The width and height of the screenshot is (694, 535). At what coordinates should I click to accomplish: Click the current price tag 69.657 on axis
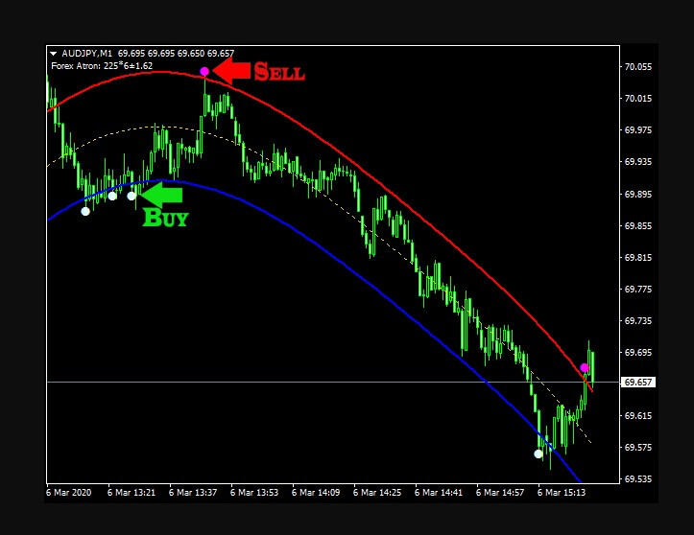(x=637, y=382)
